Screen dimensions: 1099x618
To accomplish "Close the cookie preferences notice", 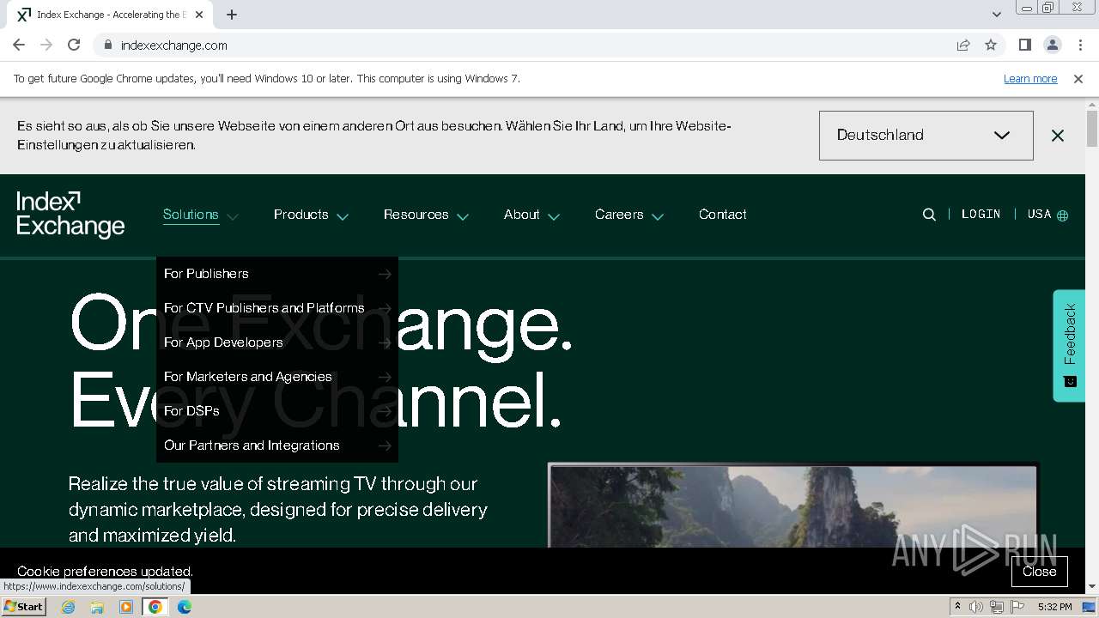I will 1039,572.
